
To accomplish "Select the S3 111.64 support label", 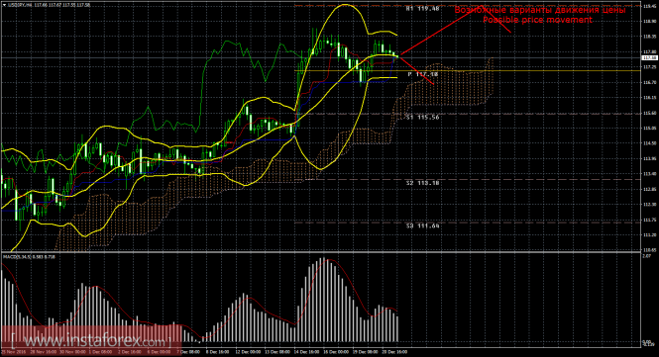I will [423, 225].
